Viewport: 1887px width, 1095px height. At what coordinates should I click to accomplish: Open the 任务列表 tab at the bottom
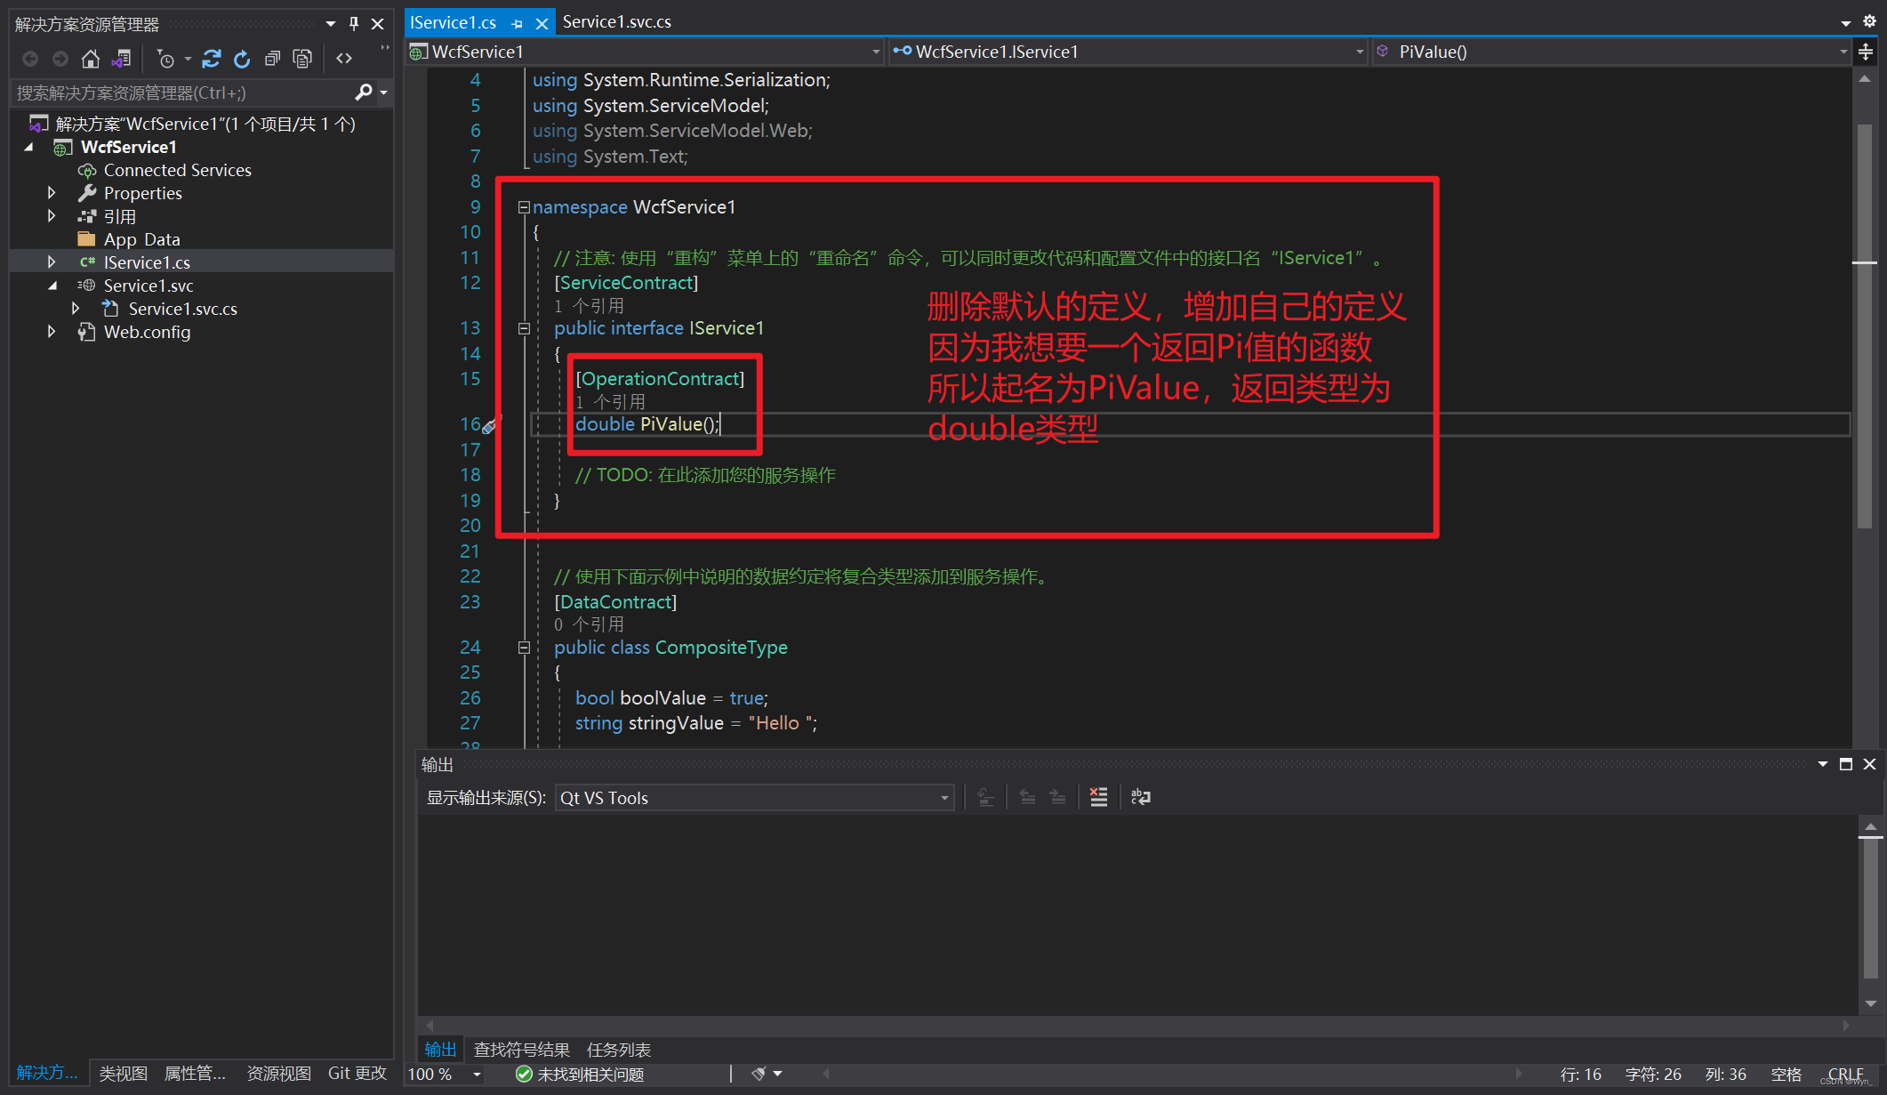point(618,1050)
